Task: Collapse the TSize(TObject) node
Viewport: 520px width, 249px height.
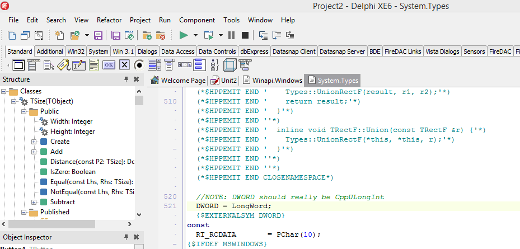Action: [13, 101]
